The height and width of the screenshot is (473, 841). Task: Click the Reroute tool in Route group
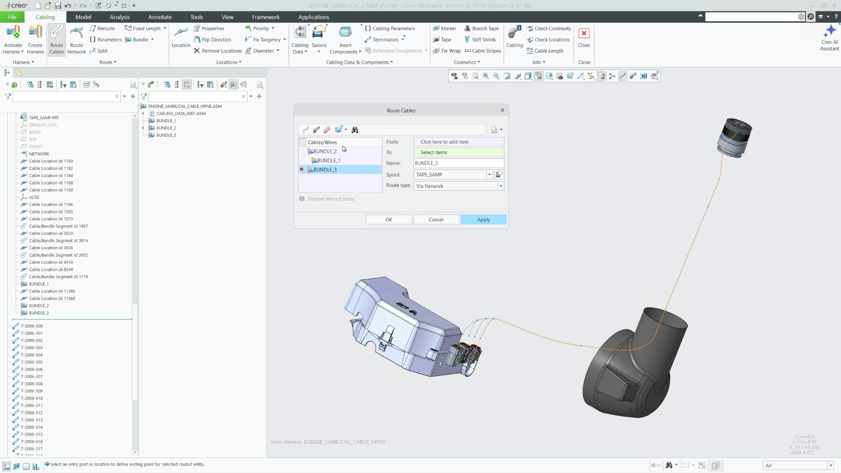[x=102, y=28]
